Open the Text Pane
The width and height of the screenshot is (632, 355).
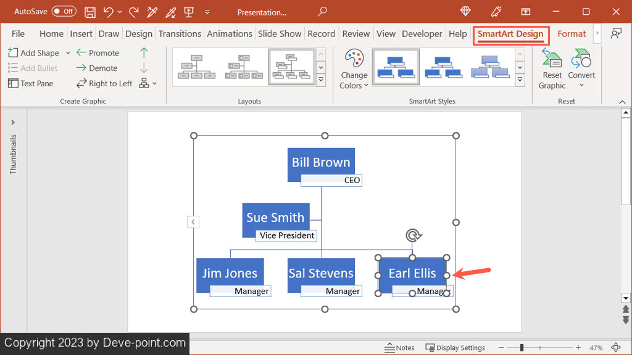[x=30, y=83]
